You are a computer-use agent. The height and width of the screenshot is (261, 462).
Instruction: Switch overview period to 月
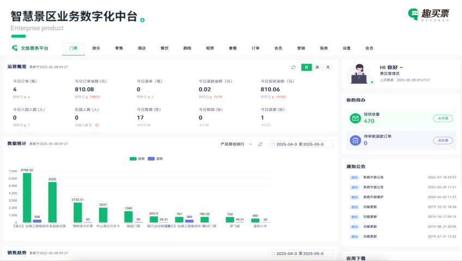pos(327,68)
